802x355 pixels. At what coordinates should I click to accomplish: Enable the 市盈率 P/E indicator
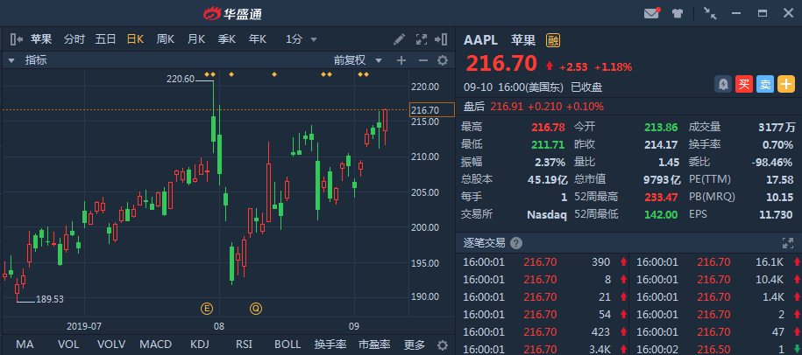pos(374,345)
